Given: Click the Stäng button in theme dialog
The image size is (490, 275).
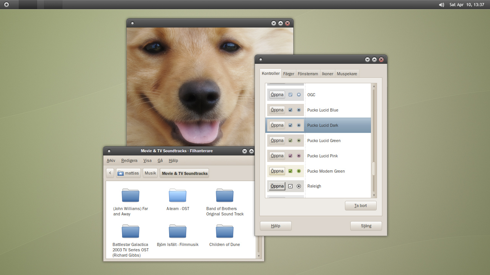Looking at the screenshot, I should pos(366,226).
